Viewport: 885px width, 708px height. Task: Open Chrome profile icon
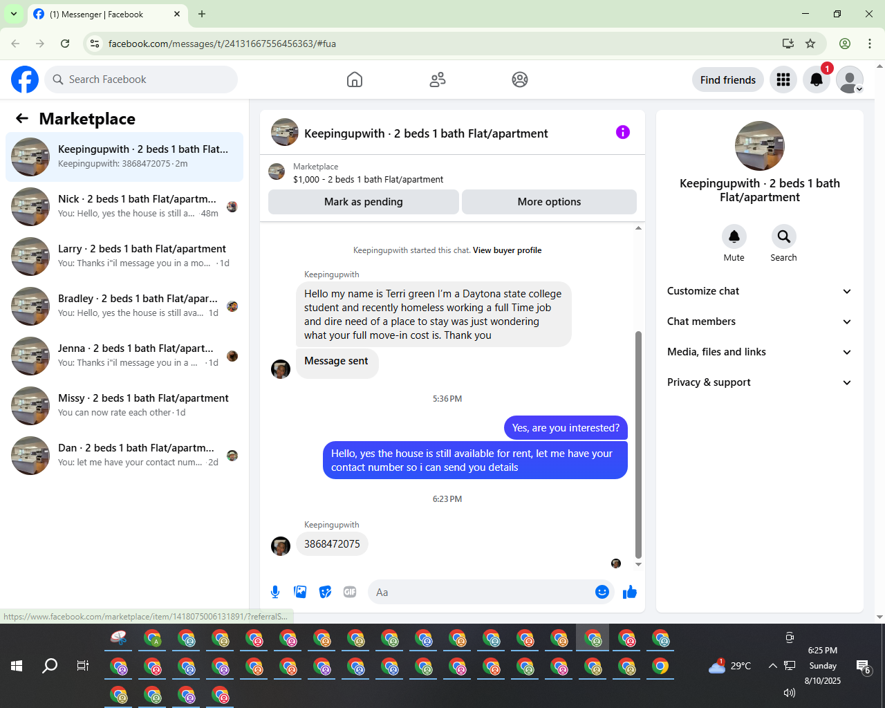[x=845, y=44]
